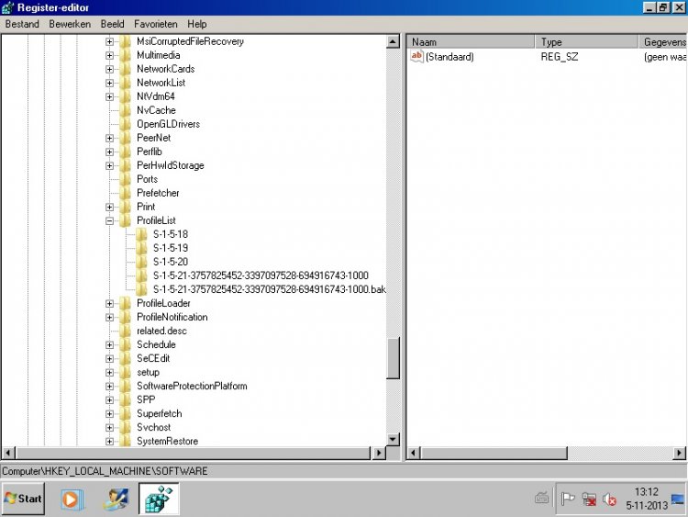This screenshot has height=517, width=688.
Task: Click the S-1-5-18 folder icon
Action: click(141, 234)
